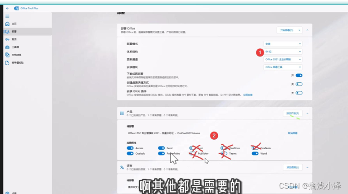Viewport: 348px width, 194px height.
Task: Open the 体系结构 dropdown showing 64 位
Action: [x=283, y=52]
